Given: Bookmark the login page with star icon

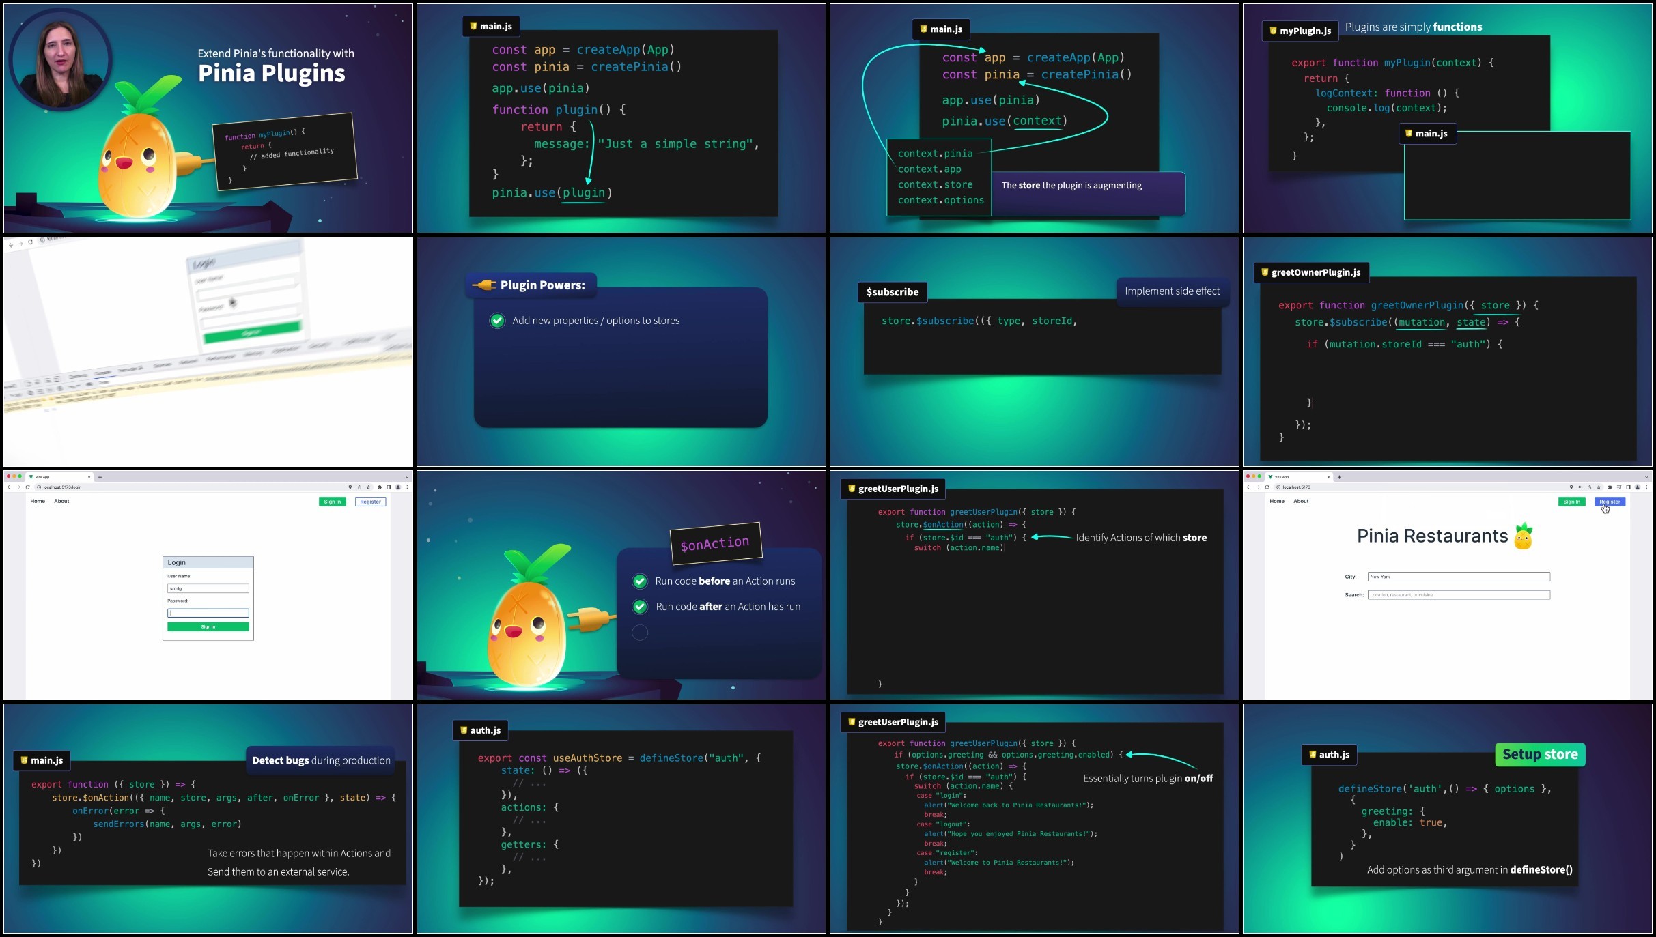Looking at the screenshot, I should pyautogui.click(x=368, y=487).
